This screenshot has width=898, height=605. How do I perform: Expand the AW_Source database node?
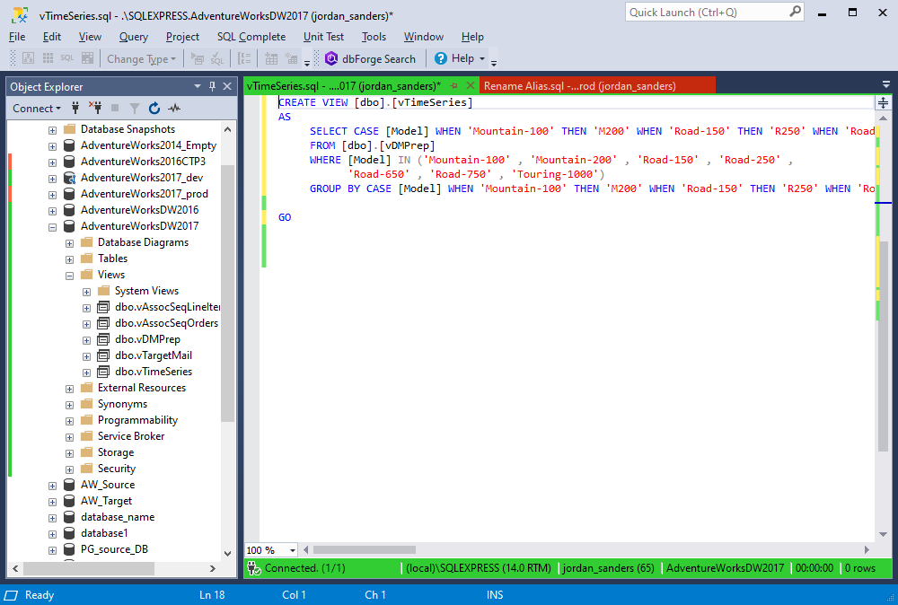(x=53, y=486)
